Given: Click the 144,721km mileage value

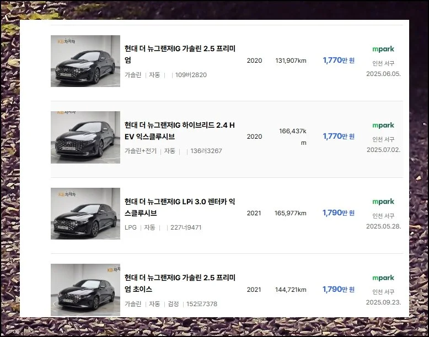Looking at the screenshot, I should point(291,290).
